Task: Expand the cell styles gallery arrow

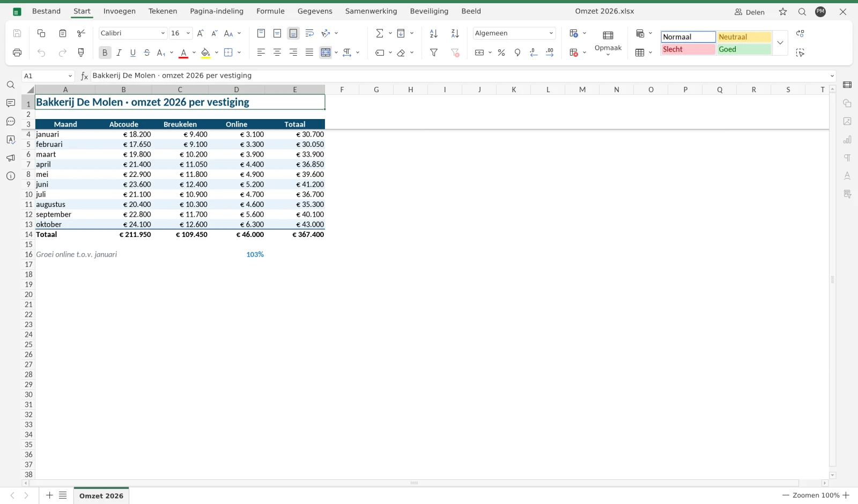Action: 780,43
